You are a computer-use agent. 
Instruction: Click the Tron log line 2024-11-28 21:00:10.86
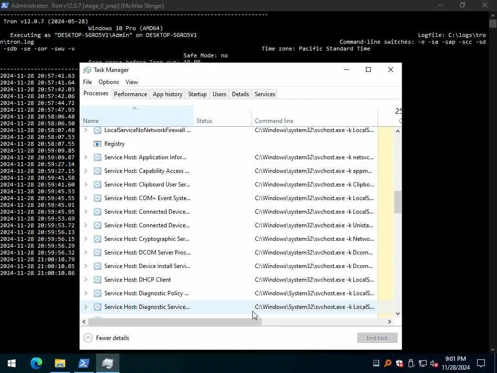coord(37,273)
